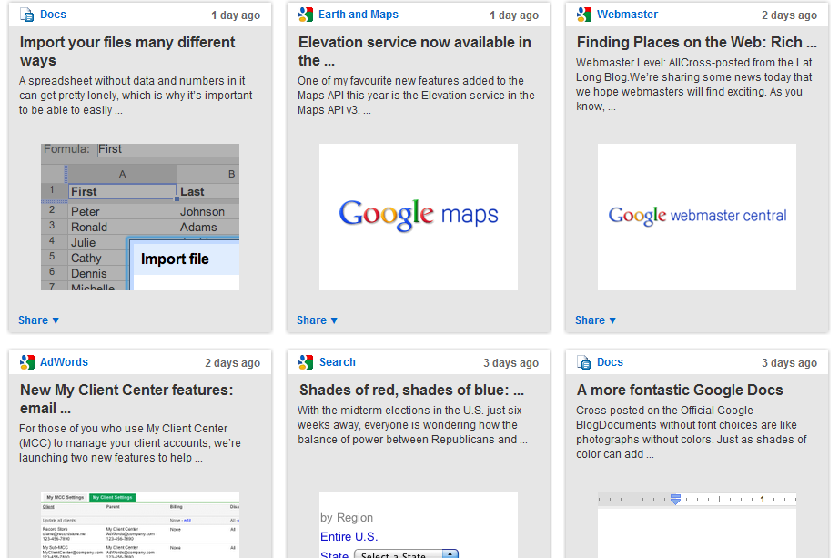Open the State dropdown in the Search card
This screenshot has height=558, width=839.
[407, 554]
